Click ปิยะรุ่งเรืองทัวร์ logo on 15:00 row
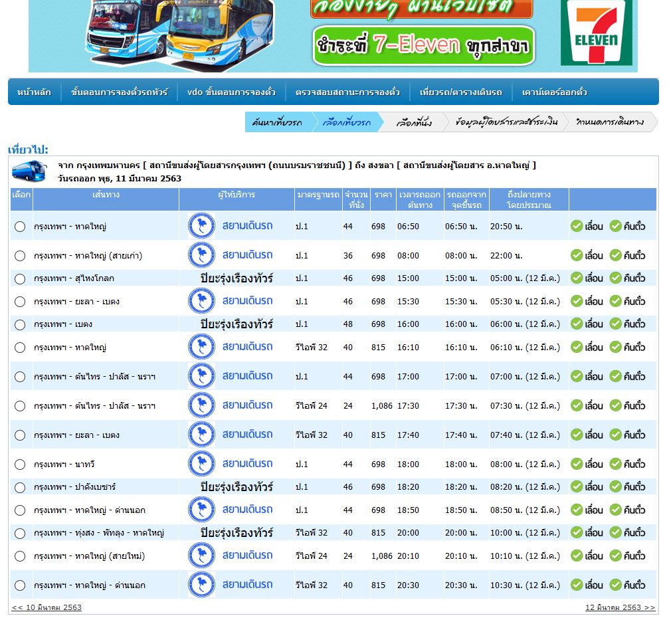The width and height of the screenshot is (669, 620). (237, 278)
